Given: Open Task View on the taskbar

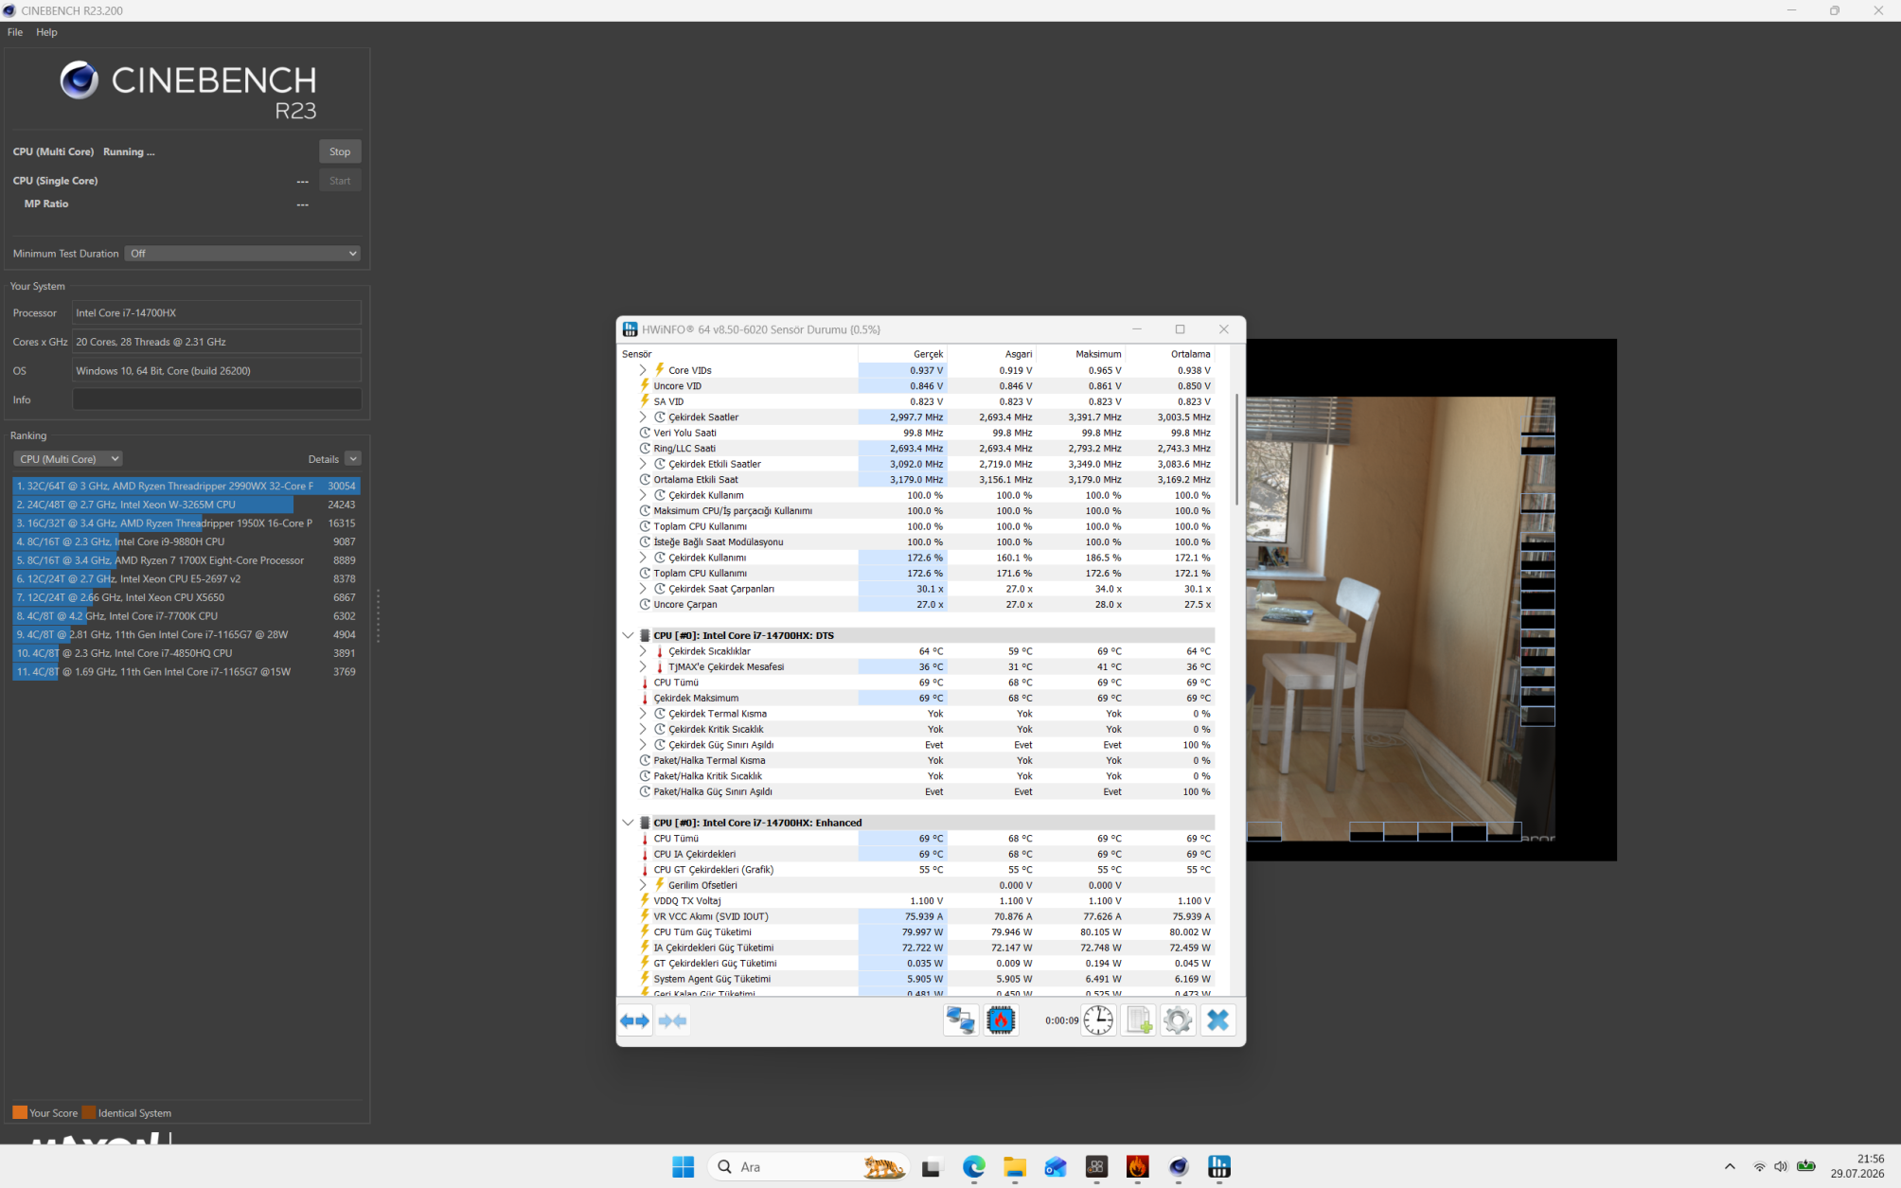Looking at the screenshot, I should point(932,1167).
